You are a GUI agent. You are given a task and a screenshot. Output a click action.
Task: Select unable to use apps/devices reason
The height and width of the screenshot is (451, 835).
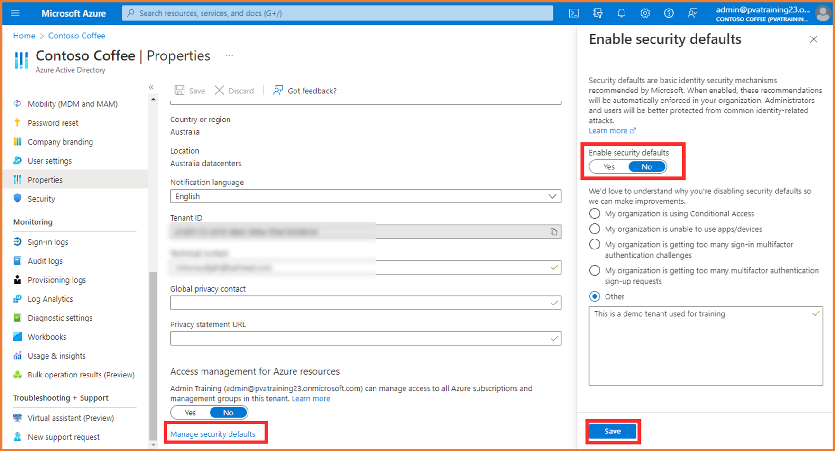tap(595, 229)
